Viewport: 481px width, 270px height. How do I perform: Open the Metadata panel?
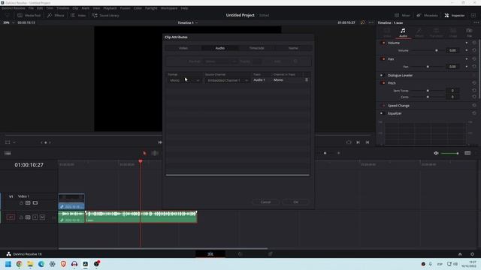(427, 15)
